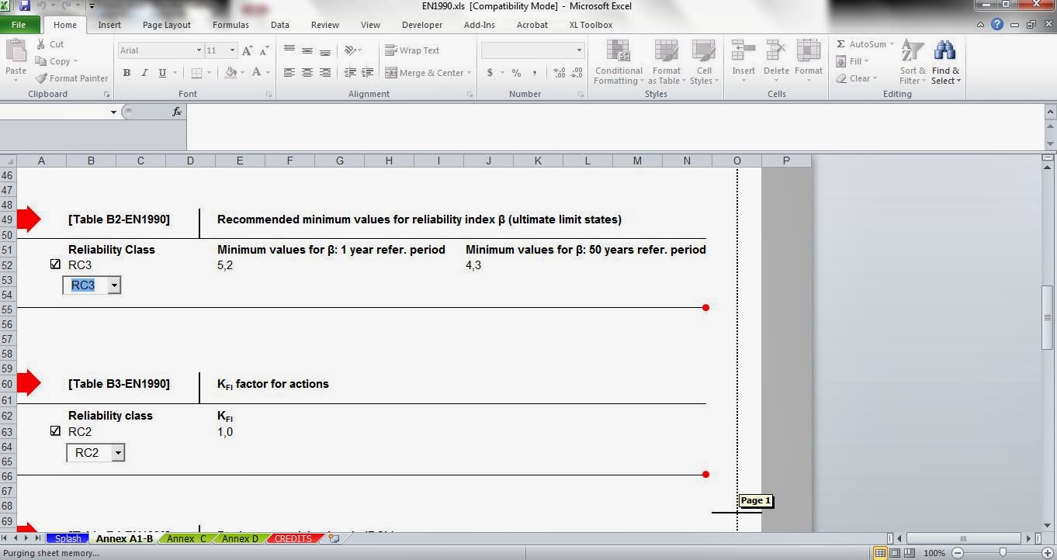Click the Shrink Font icon

(265, 50)
